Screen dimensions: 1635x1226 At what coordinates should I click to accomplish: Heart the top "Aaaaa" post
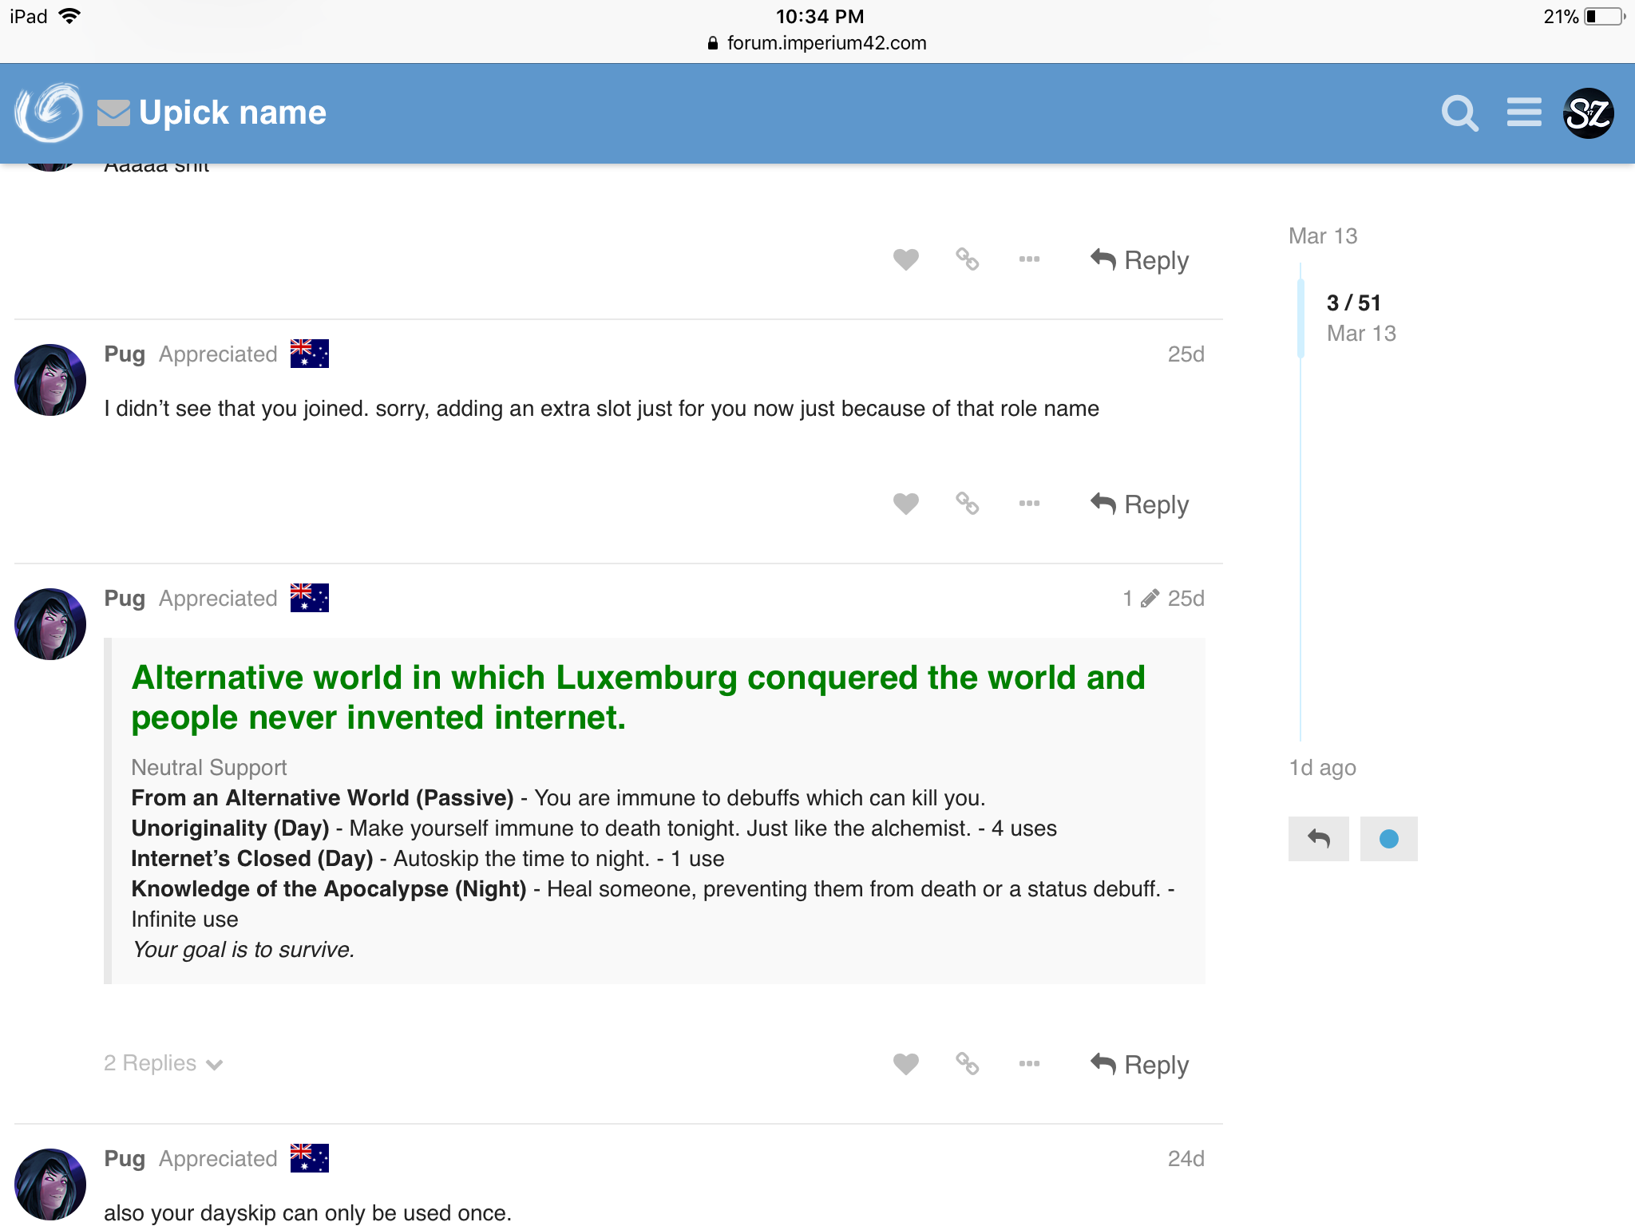click(905, 259)
